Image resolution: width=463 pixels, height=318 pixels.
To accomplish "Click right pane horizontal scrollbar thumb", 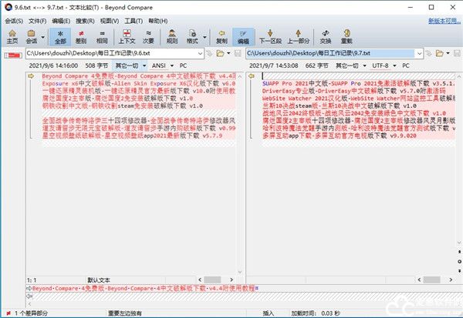I will click(431, 280).
